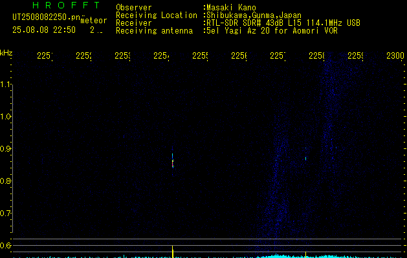
Task: Click the small cyan echo near 0.87 kHz
Action: tap(306, 159)
